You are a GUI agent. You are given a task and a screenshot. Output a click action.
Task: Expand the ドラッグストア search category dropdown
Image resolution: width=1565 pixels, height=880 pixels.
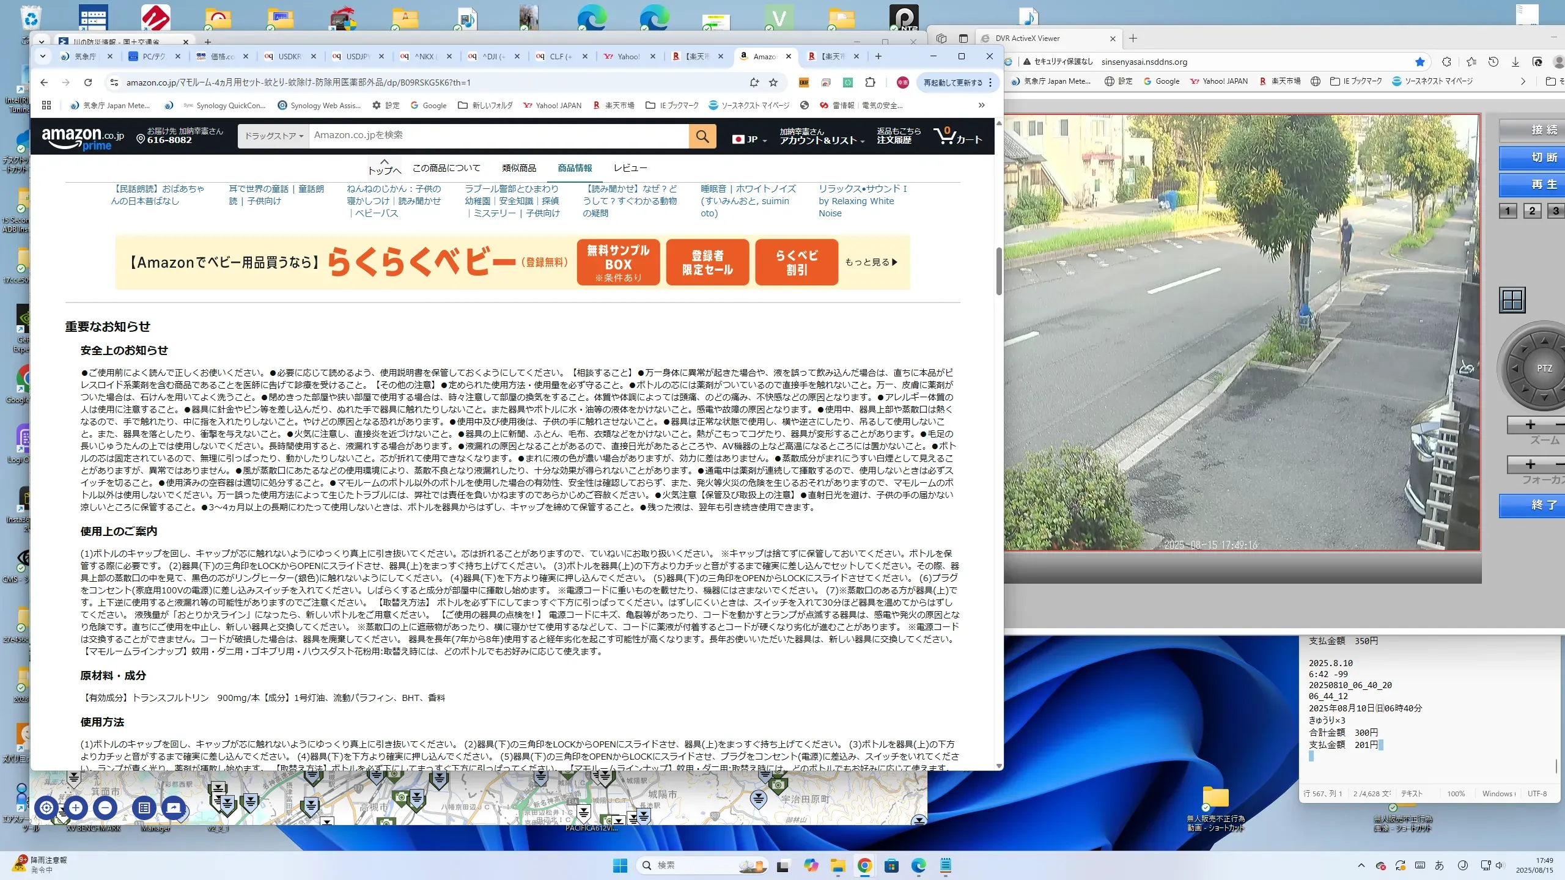[x=273, y=136]
